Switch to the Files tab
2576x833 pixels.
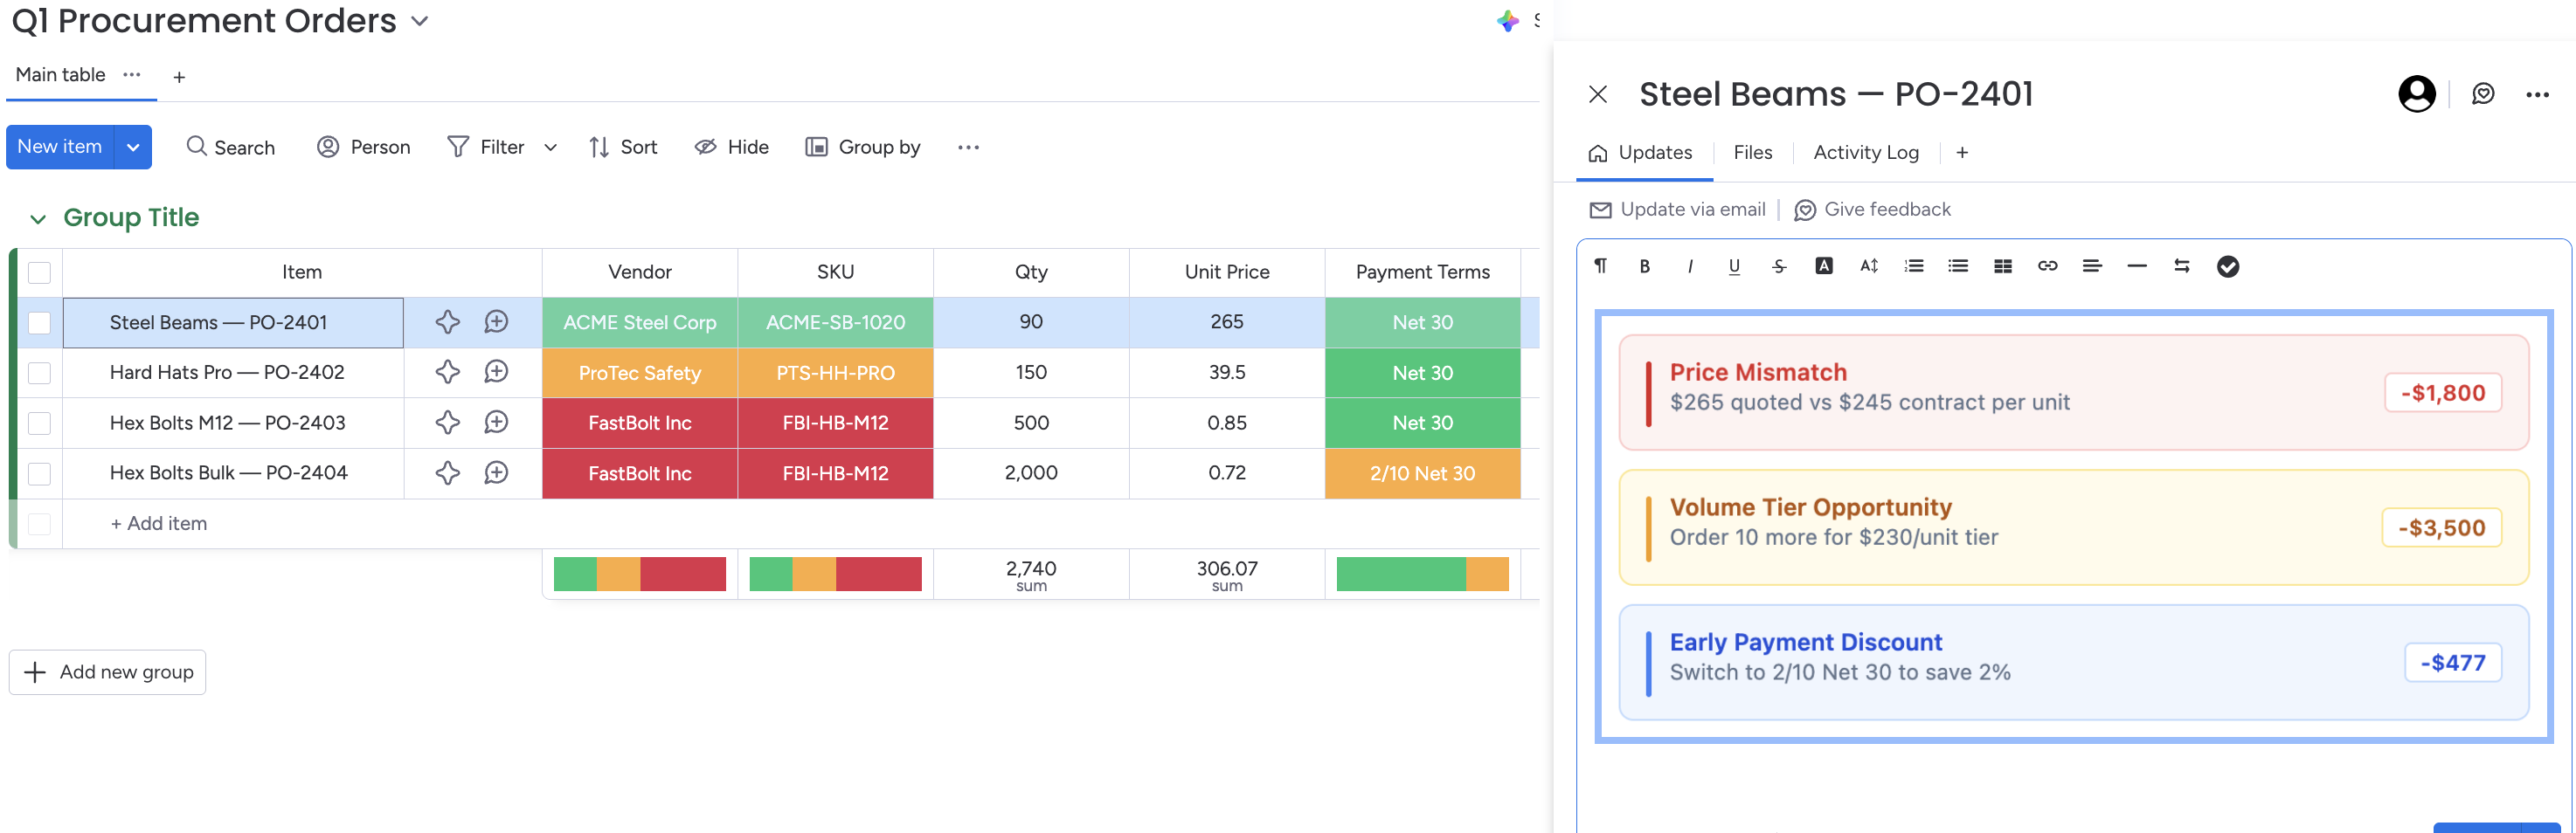pos(1752,152)
